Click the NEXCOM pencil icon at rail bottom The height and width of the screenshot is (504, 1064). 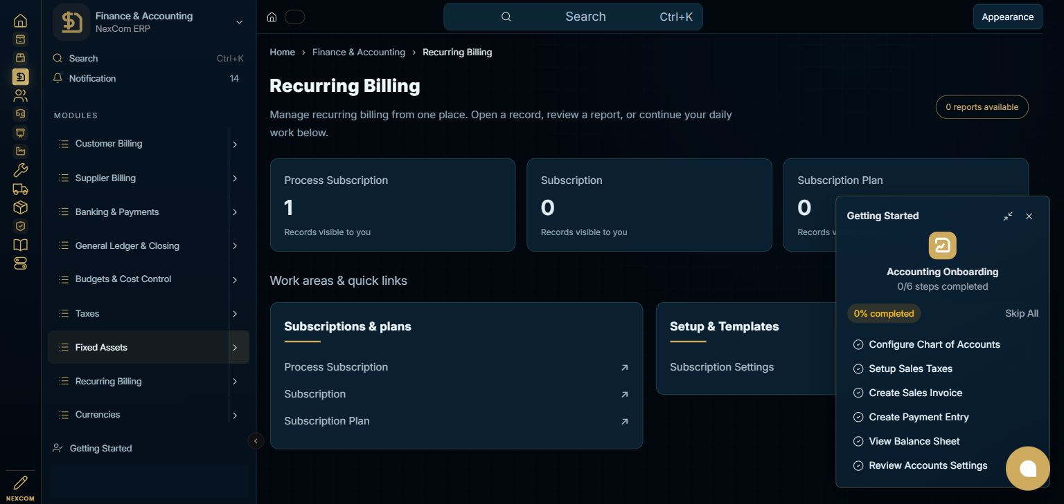21,483
